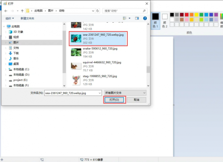The width and height of the screenshot is (223, 162).
Task: Close the 打开 dialog
Action: pos(147,3)
